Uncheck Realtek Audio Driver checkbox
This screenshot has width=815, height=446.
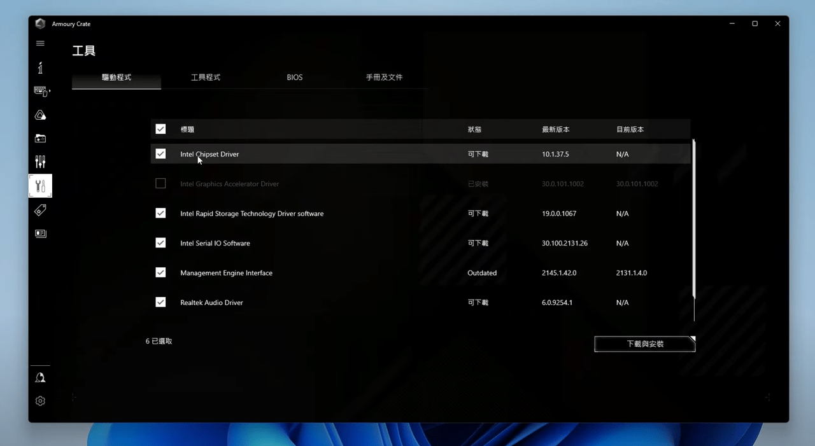click(x=160, y=302)
